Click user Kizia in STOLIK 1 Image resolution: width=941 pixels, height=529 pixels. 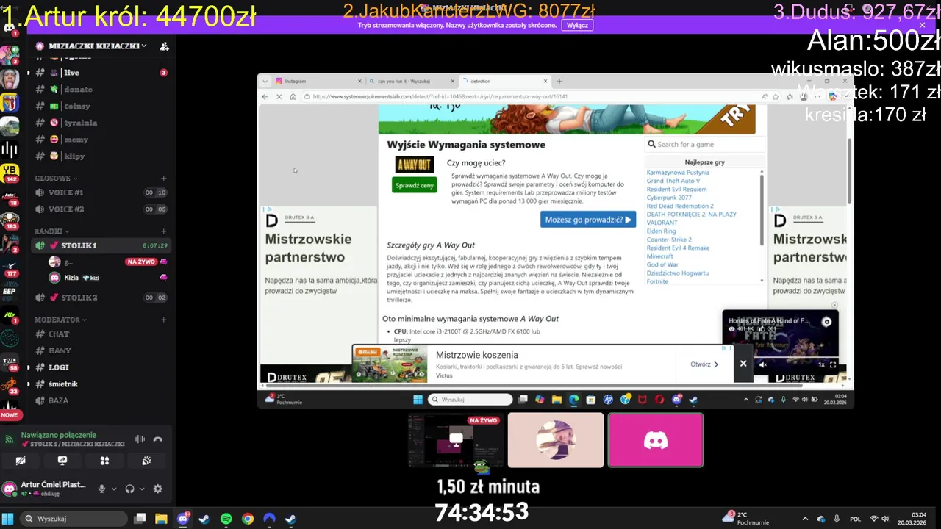pyautogui.click(x=108, y=278)
